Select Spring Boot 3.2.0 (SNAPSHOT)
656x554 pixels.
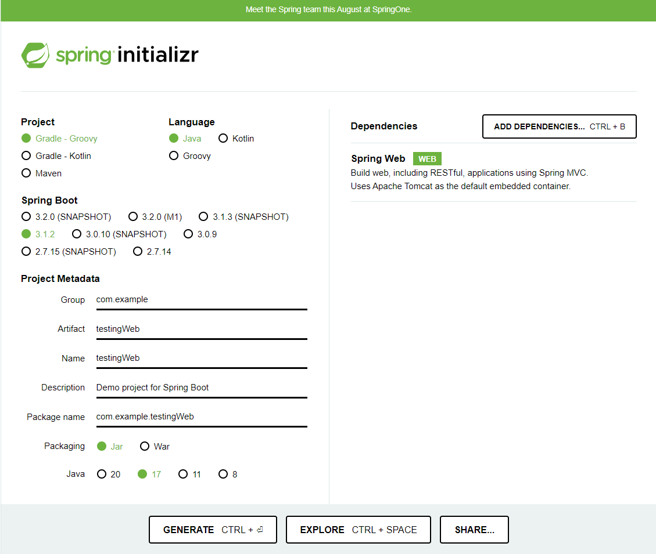66,216
